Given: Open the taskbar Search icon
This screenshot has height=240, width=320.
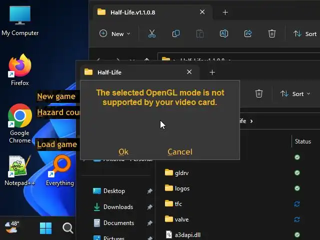Looking at the screenshot, I should (68, 228).
